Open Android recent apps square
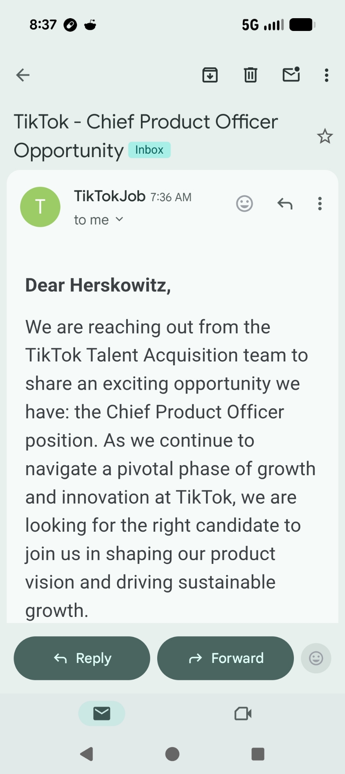 pyautogui.click(x=258, y=754)
